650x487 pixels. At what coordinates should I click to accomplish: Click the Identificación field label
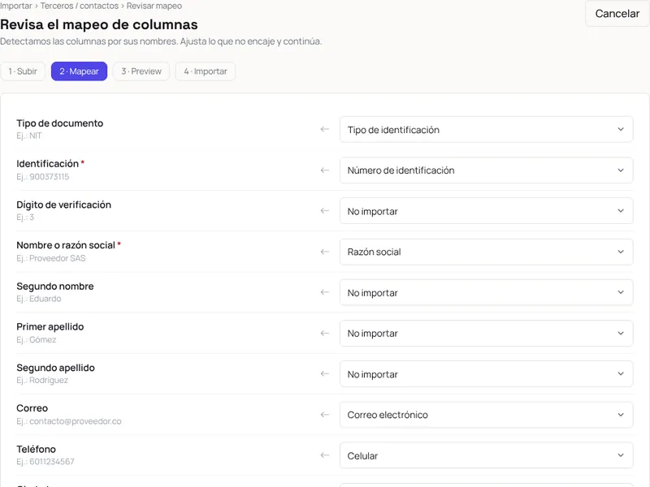tap(48, 164)
